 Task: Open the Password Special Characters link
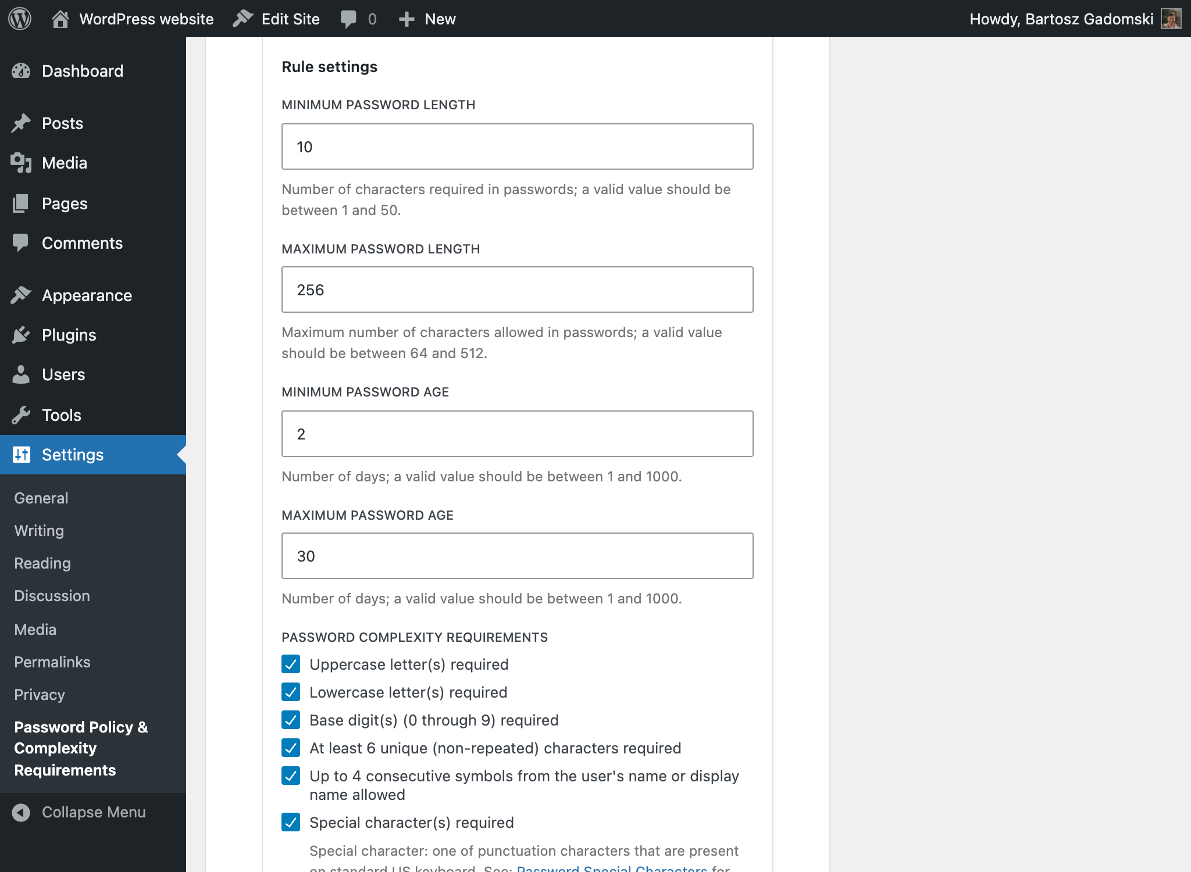[x=612, y=868]
